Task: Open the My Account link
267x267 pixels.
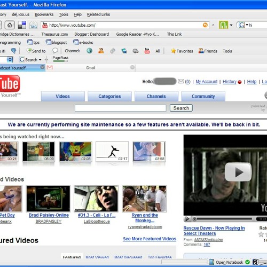Action: tap(207, 82)
